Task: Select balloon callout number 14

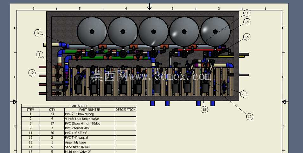Action: click(247, 22)
